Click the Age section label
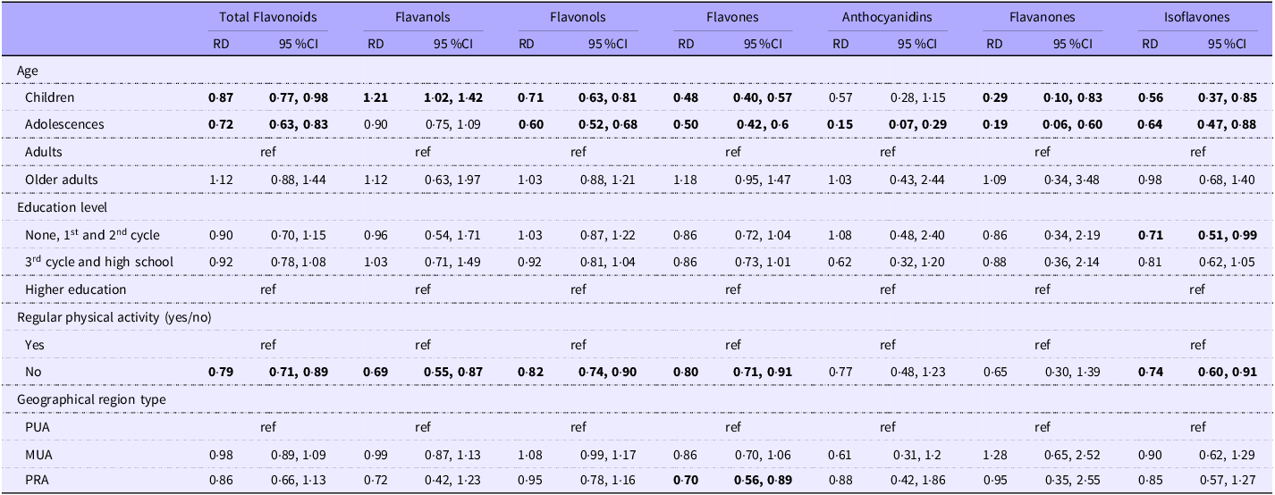This screenshot has width=1275, height=495. pyautogui.click(x=28, y=69)
